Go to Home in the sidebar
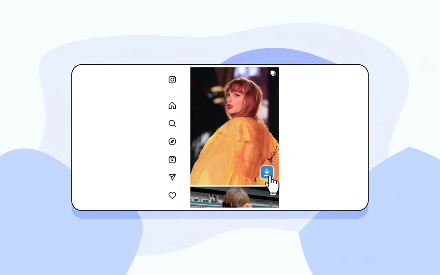The height and width of the screenshot is (275, 440). [172, 106]
